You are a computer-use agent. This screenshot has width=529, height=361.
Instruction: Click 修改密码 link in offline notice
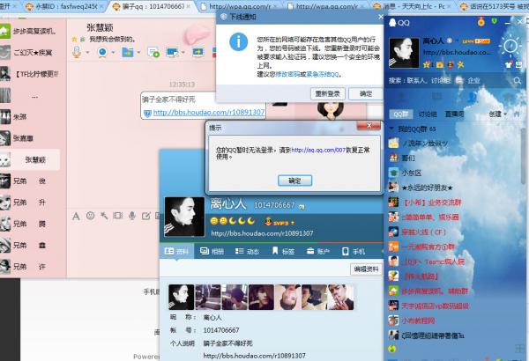(x=287, y=74)
